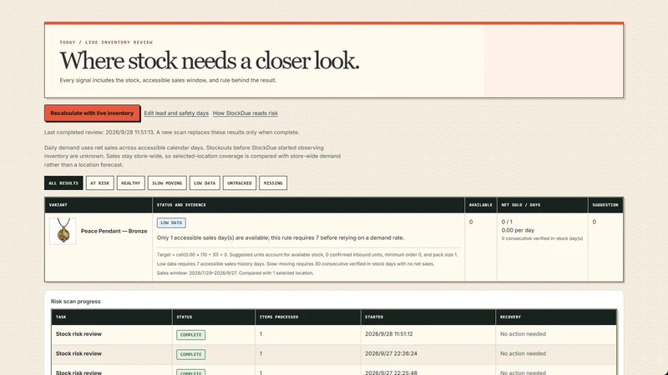This screenshot has width=668, height=375.
Task: Click the Where stock needs a closer look heading
Action: [x=210, y=60]
